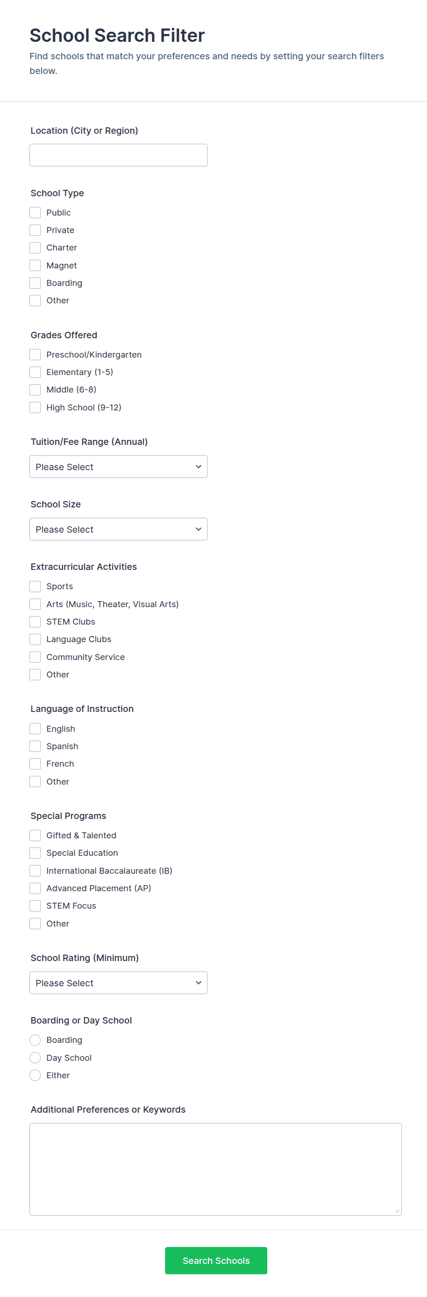The image size is (427, 1297).
Task: Select Spanish as language of instruction
Action: [x=35, y=746]
